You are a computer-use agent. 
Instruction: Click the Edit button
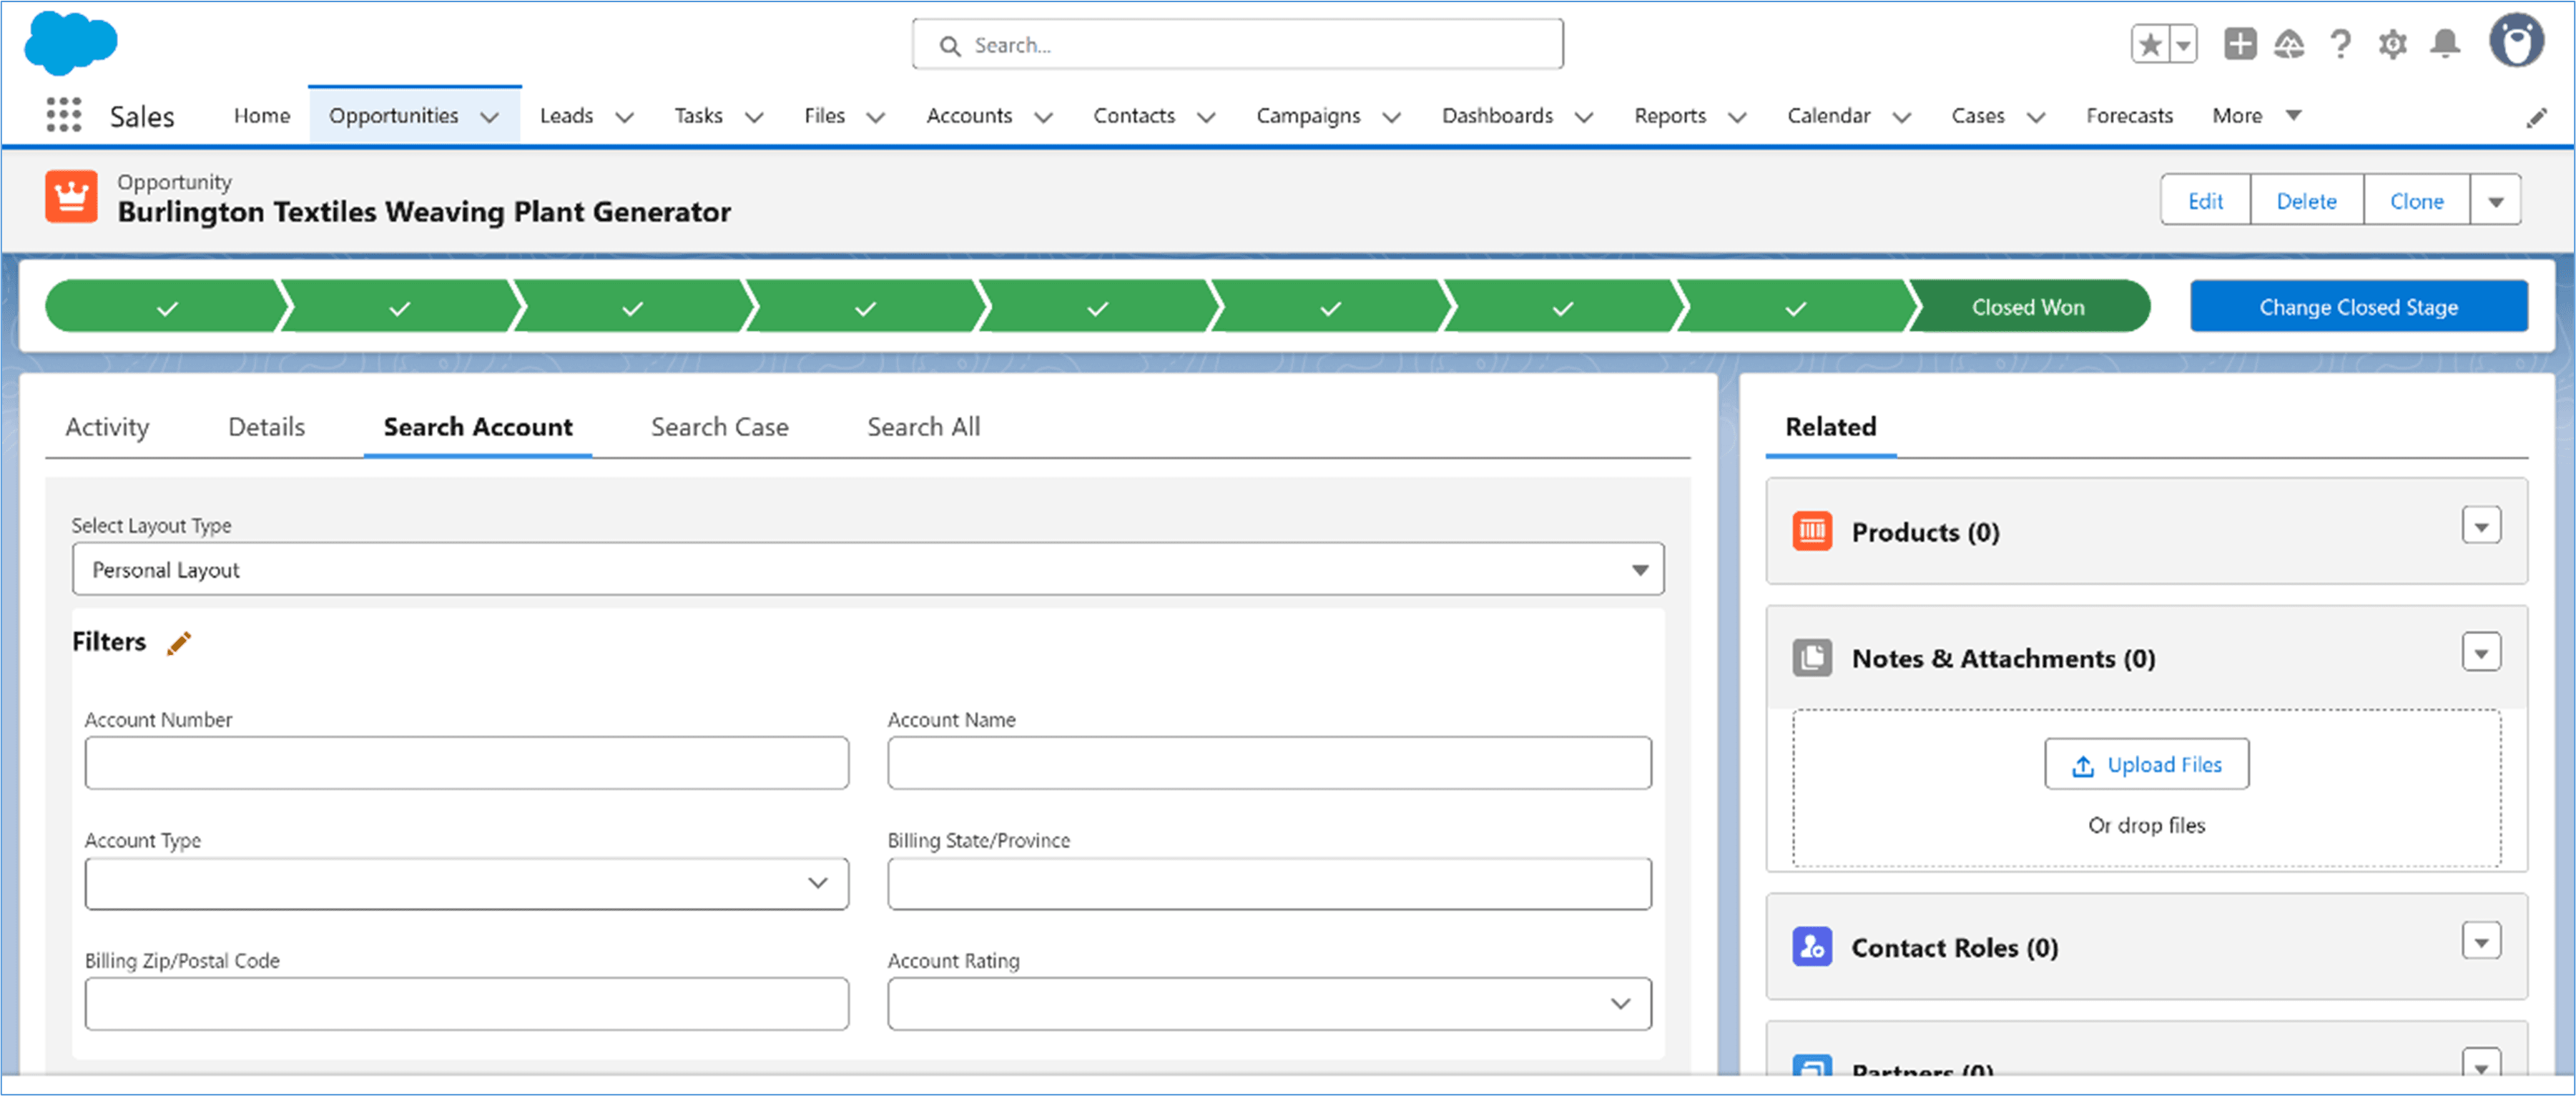point(2205,200)
